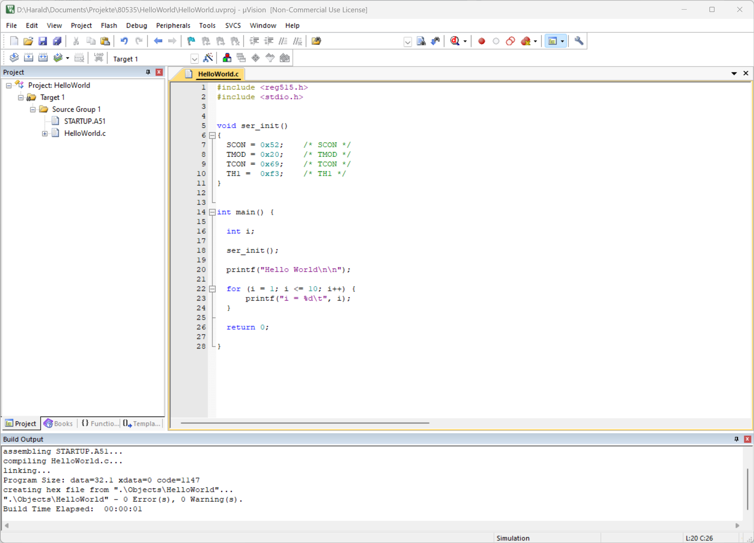Open Options for Target magic wand icon
Image resolution: width=754 pixels, height=543 pixels.
pyautogui.click(x=208, y=58)
